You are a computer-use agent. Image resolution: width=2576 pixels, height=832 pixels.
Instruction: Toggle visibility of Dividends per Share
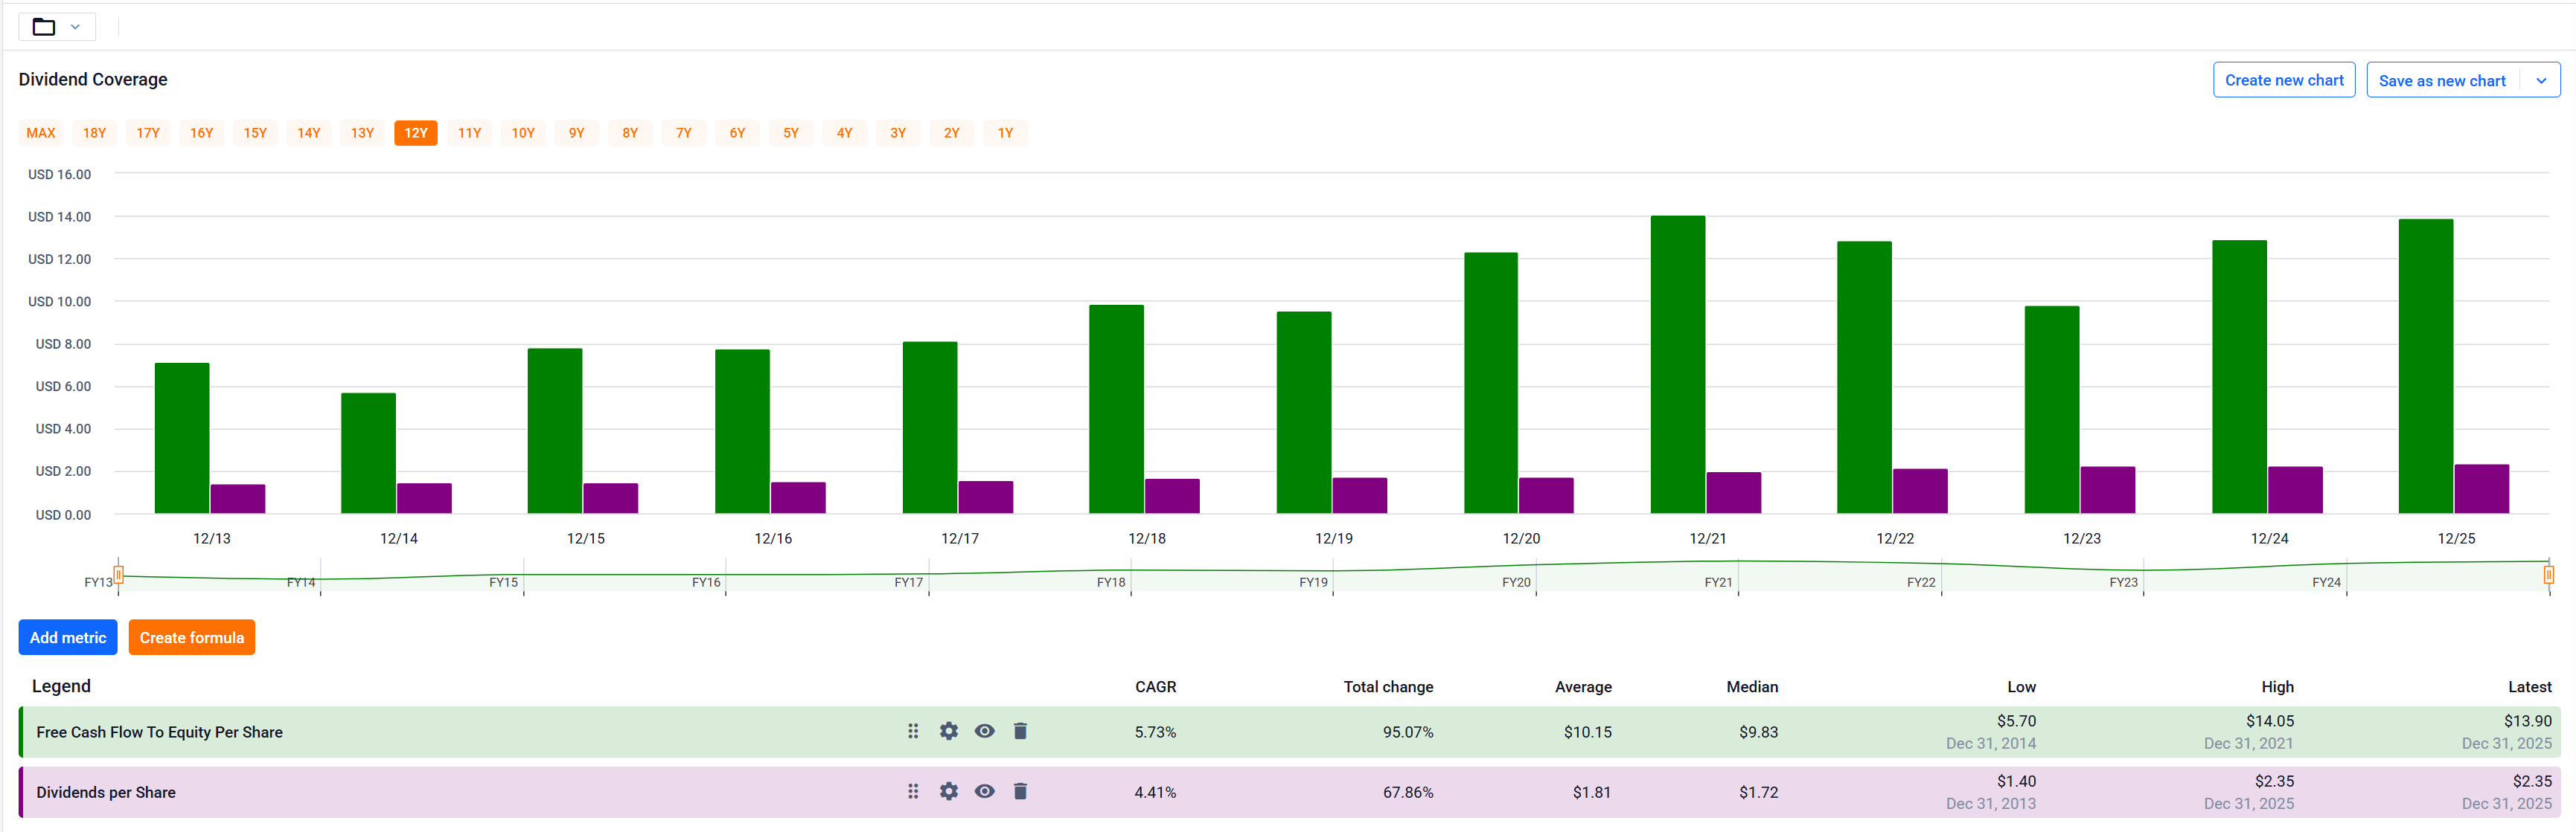coord(984,791)
